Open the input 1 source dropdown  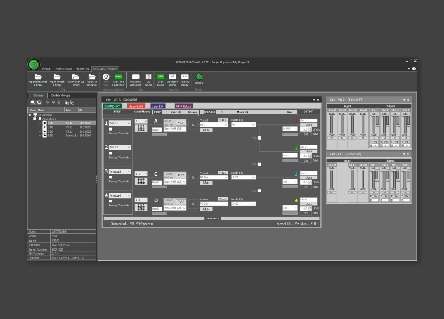(119, 123)
